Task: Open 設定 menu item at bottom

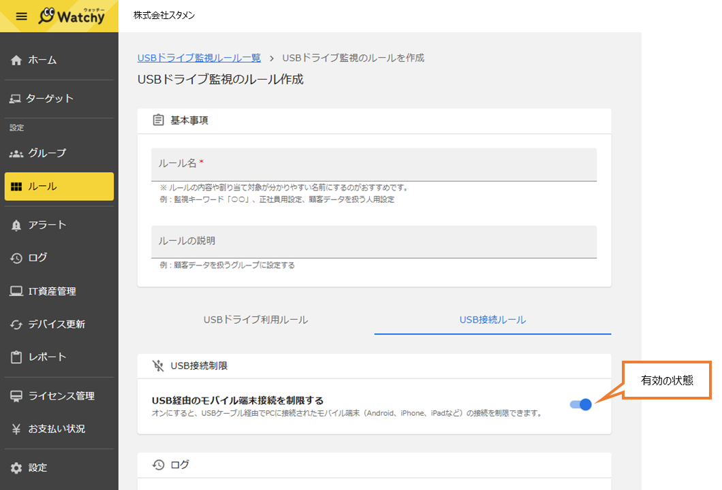Action: (59, 468)
